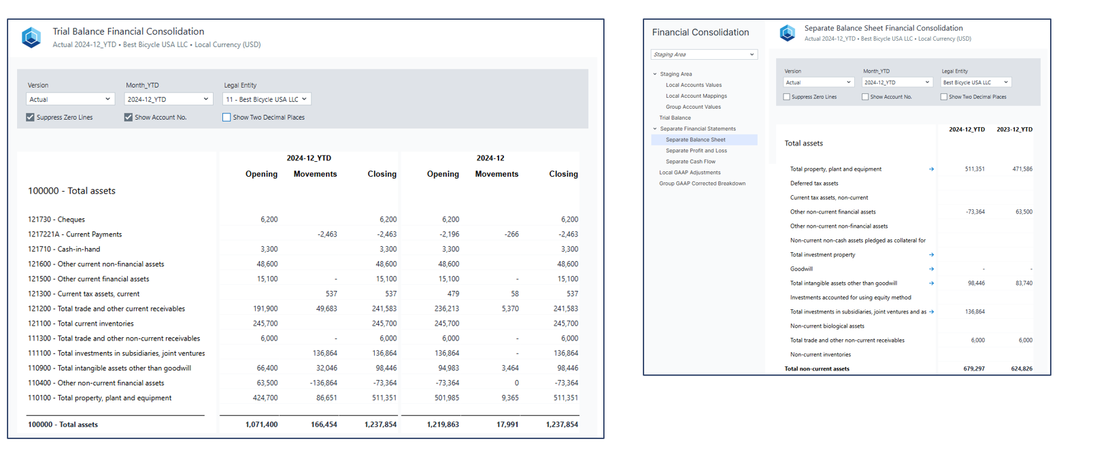Screen dimensions: 1093x469
Task: Select Separate Balance Sheet in the sidebar
Action: click(704, 139)
